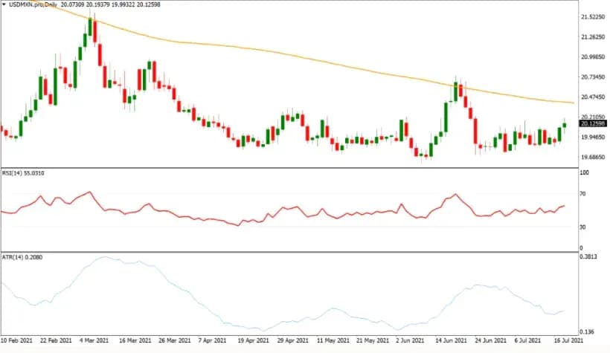The height and width of the screenshot is (353, 610).
Task: Click the 19 Apr 2021 date label
Action: pos(253,340)
